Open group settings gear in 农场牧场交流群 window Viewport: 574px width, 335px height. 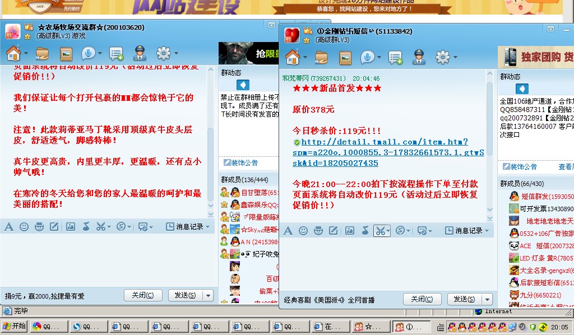click(x=164, y=53)
